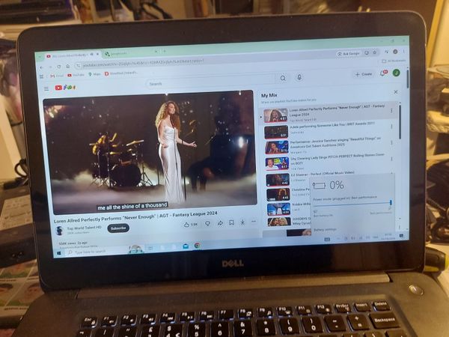The image size is (449, 337).
Task: Open the Chrome apps grid in the bookmarks bar
Action: coord(41,76)
